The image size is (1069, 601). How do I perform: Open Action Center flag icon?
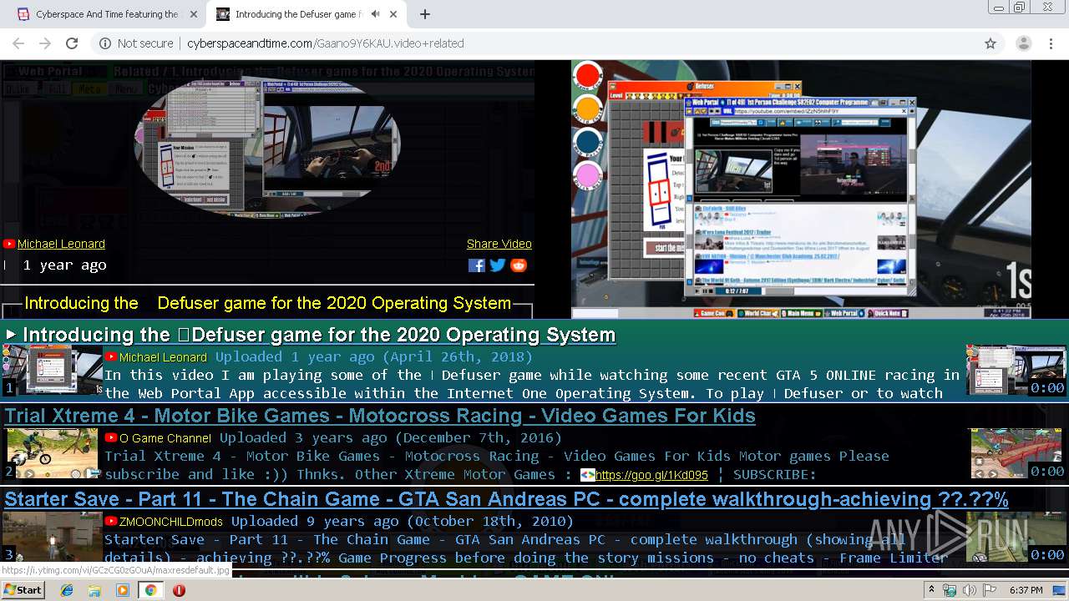pos(988,590)
